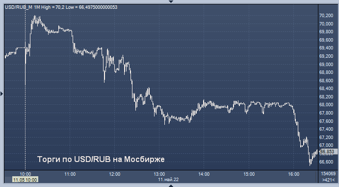Screen dimensions: 339x187
Task: Select the 12:00 mark on time axis
Action: (115, 174)
